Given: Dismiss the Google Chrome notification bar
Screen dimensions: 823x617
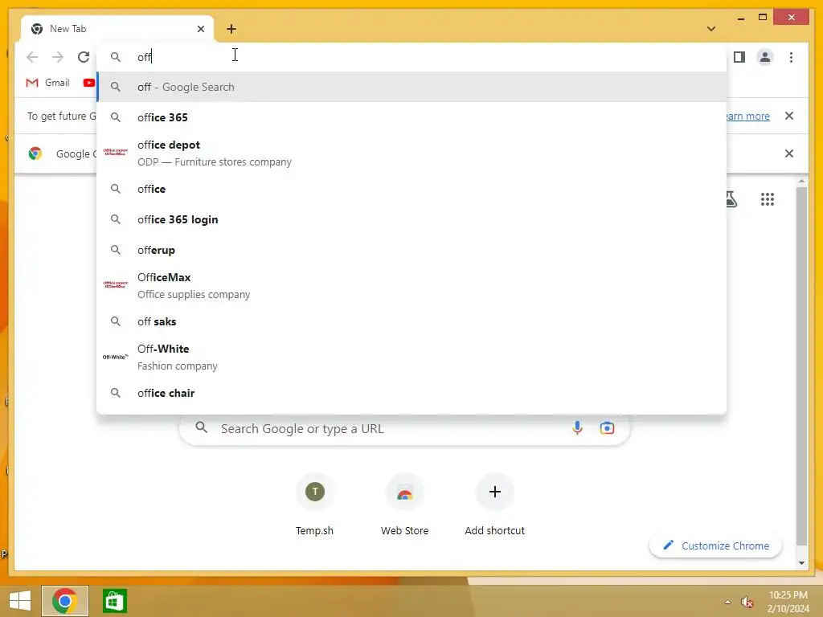Looking at the screenshot, I should 789,153.
